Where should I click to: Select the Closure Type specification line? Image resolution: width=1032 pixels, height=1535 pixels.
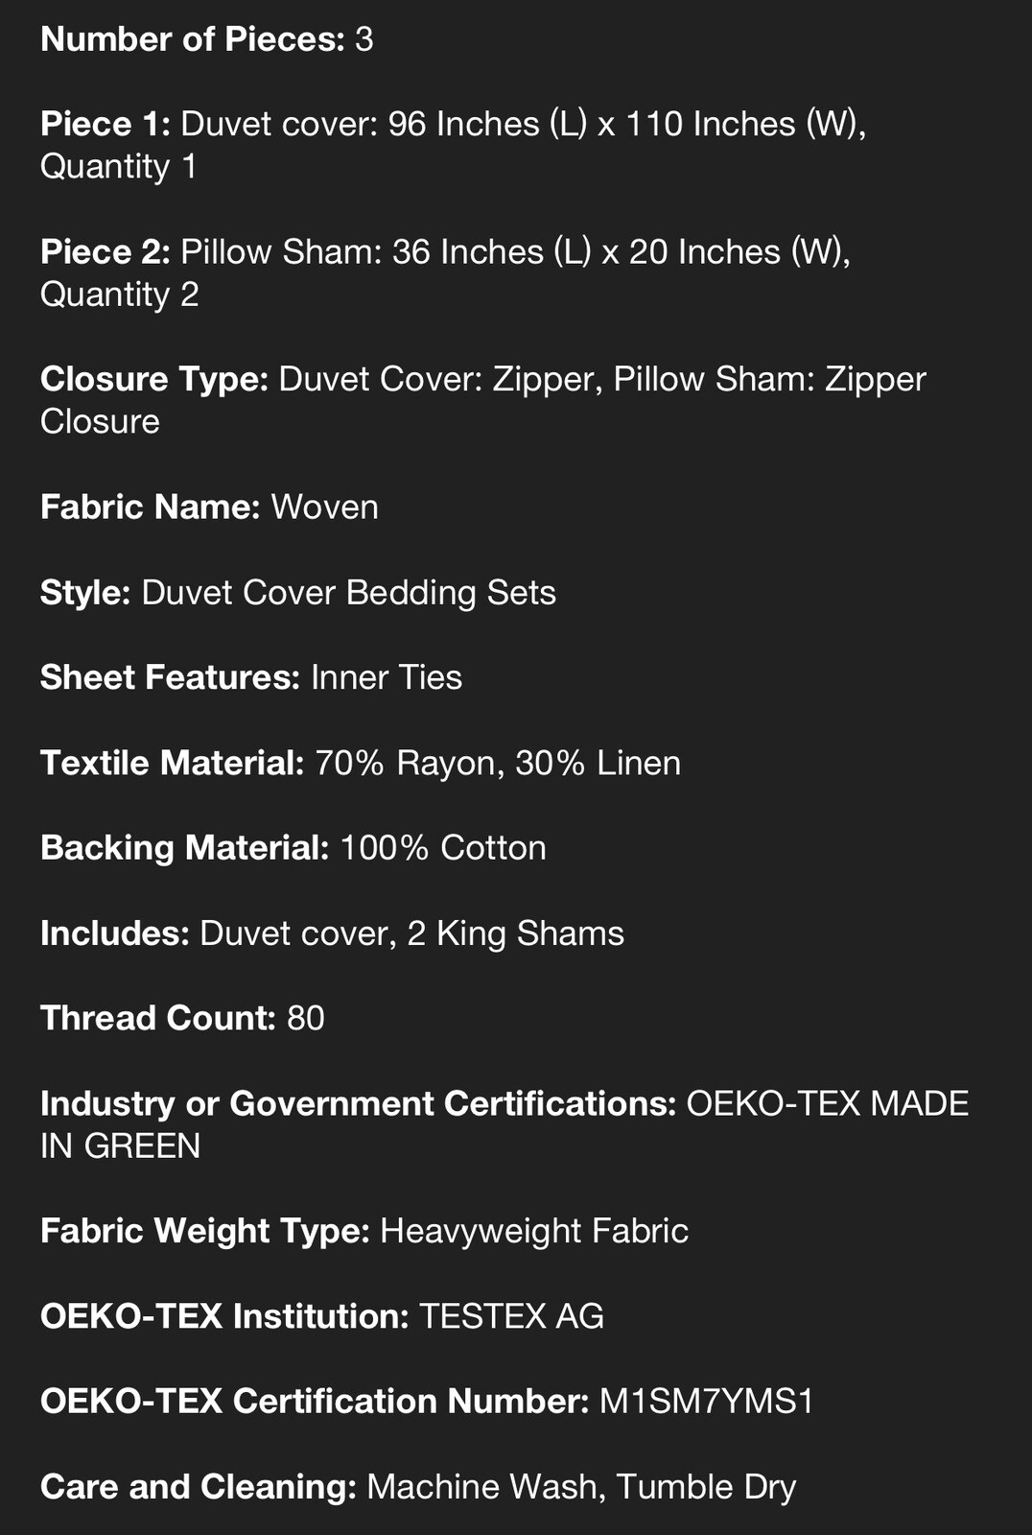[483, 400]
